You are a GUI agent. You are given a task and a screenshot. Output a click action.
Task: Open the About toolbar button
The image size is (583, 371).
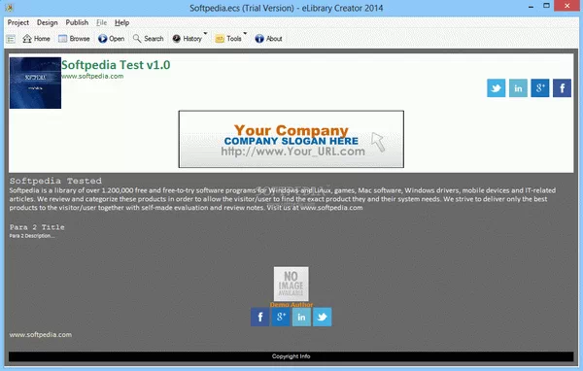coord(268,39)
